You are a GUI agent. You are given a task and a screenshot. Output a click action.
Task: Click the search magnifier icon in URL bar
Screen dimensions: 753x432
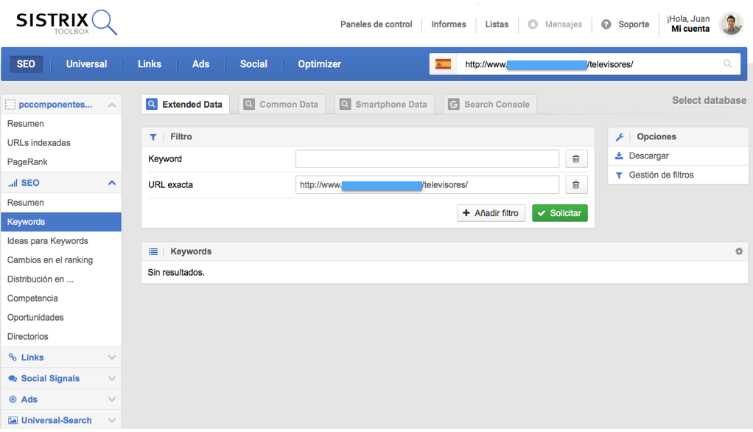click(727, 64)
